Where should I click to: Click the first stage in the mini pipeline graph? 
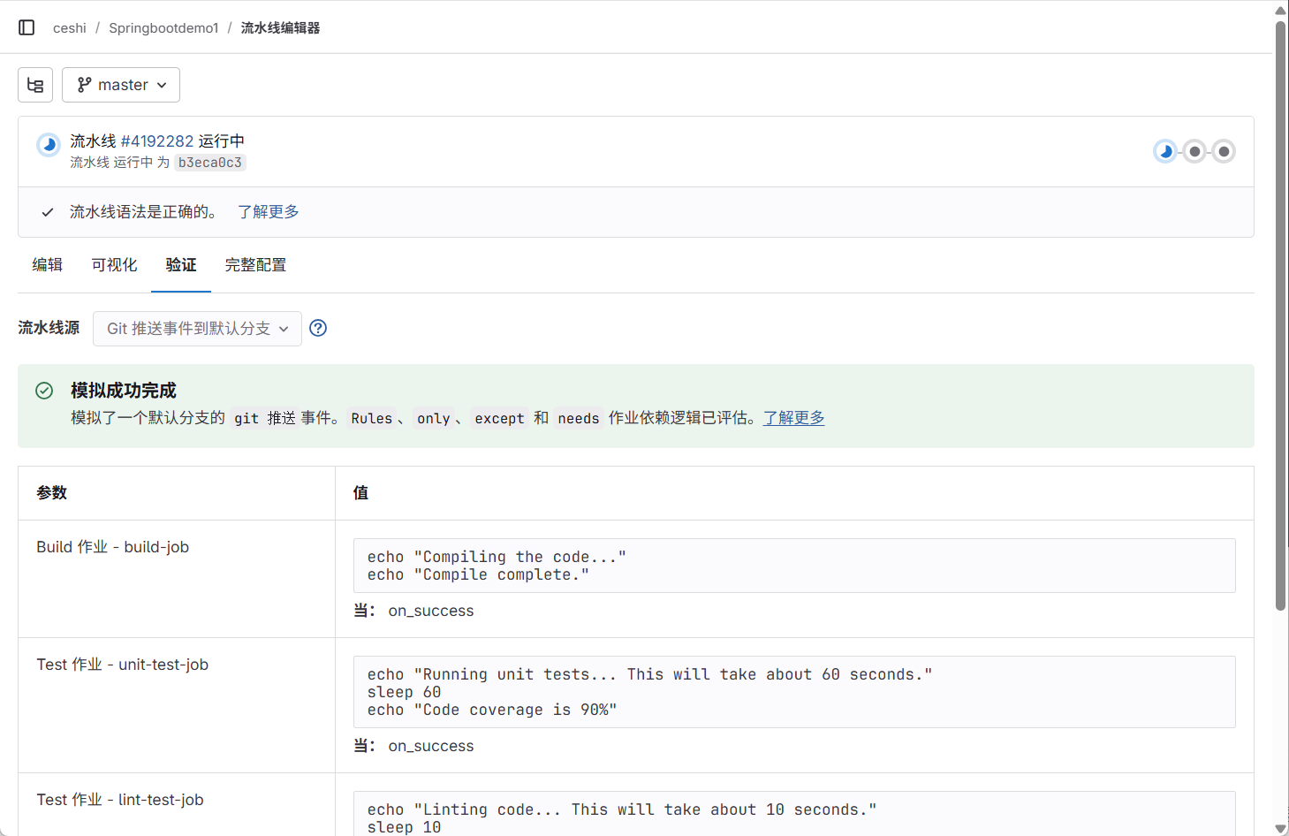[x=1165, y=151]
